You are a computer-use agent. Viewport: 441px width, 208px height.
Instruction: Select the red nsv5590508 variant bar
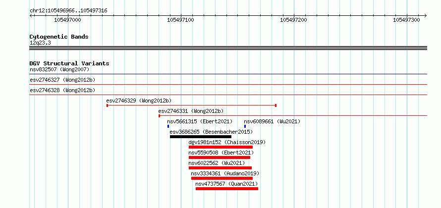pos(220,157)
